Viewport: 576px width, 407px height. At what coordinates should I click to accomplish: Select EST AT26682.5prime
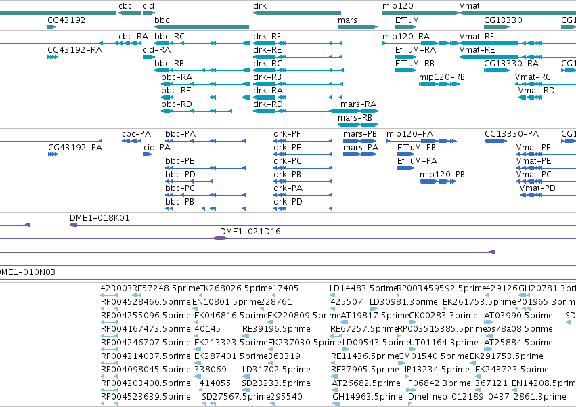click(x=336, y=391)
